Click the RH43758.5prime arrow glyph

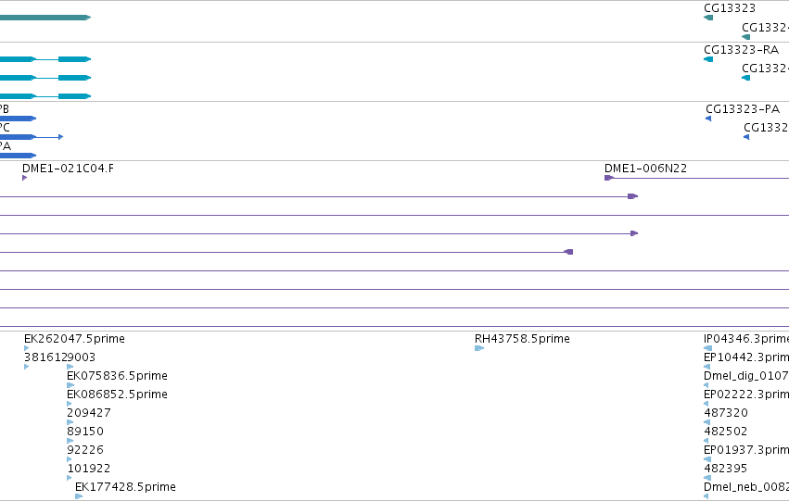coord(479,348)
